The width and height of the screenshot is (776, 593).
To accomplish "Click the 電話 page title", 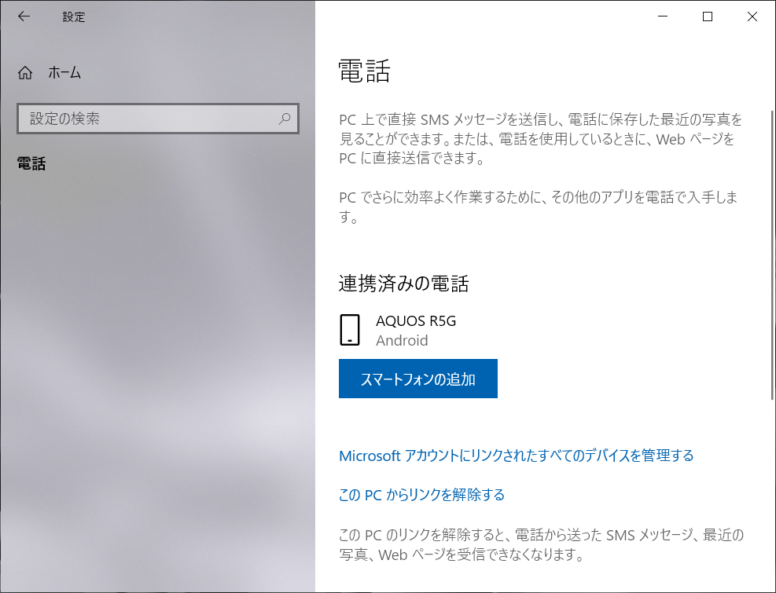I will coord(364,70).
